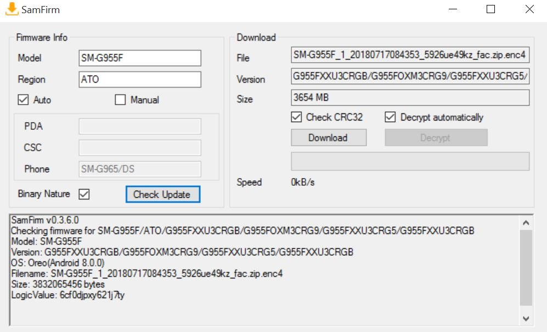Toggle the Decrypt automatically checkbox
This screenshot has width=547, height=332.
coord(390,117)
